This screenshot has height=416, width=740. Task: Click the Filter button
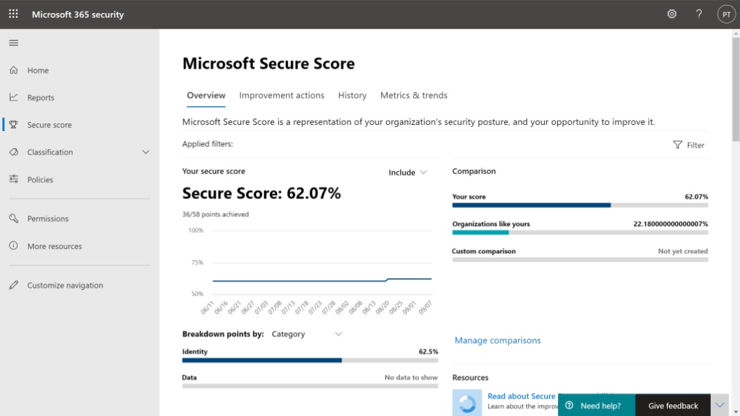(689, 145)
